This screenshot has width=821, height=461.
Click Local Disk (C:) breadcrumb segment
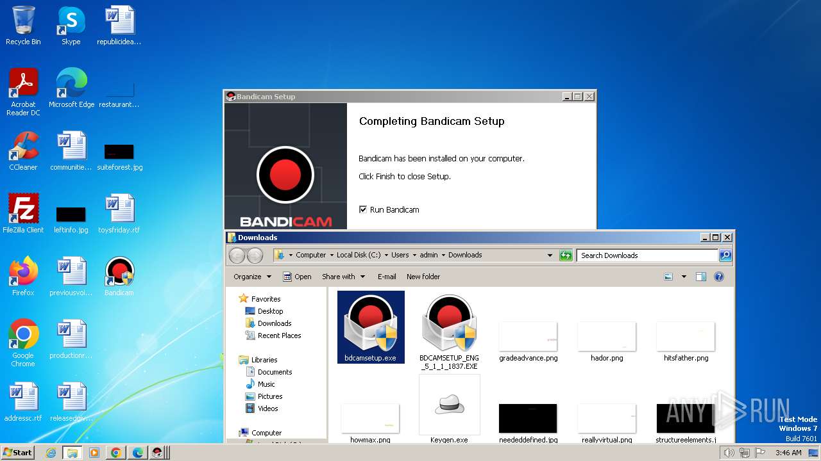click(359, 255)
